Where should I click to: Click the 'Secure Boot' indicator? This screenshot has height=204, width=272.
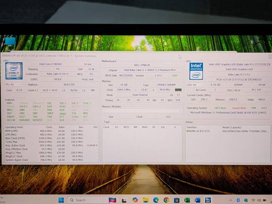(x=239, y=108)
